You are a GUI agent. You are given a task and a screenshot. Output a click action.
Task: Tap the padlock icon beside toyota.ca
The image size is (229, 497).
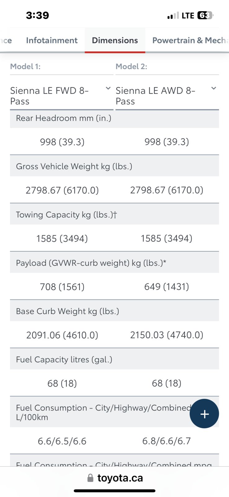tap(90, 478)
